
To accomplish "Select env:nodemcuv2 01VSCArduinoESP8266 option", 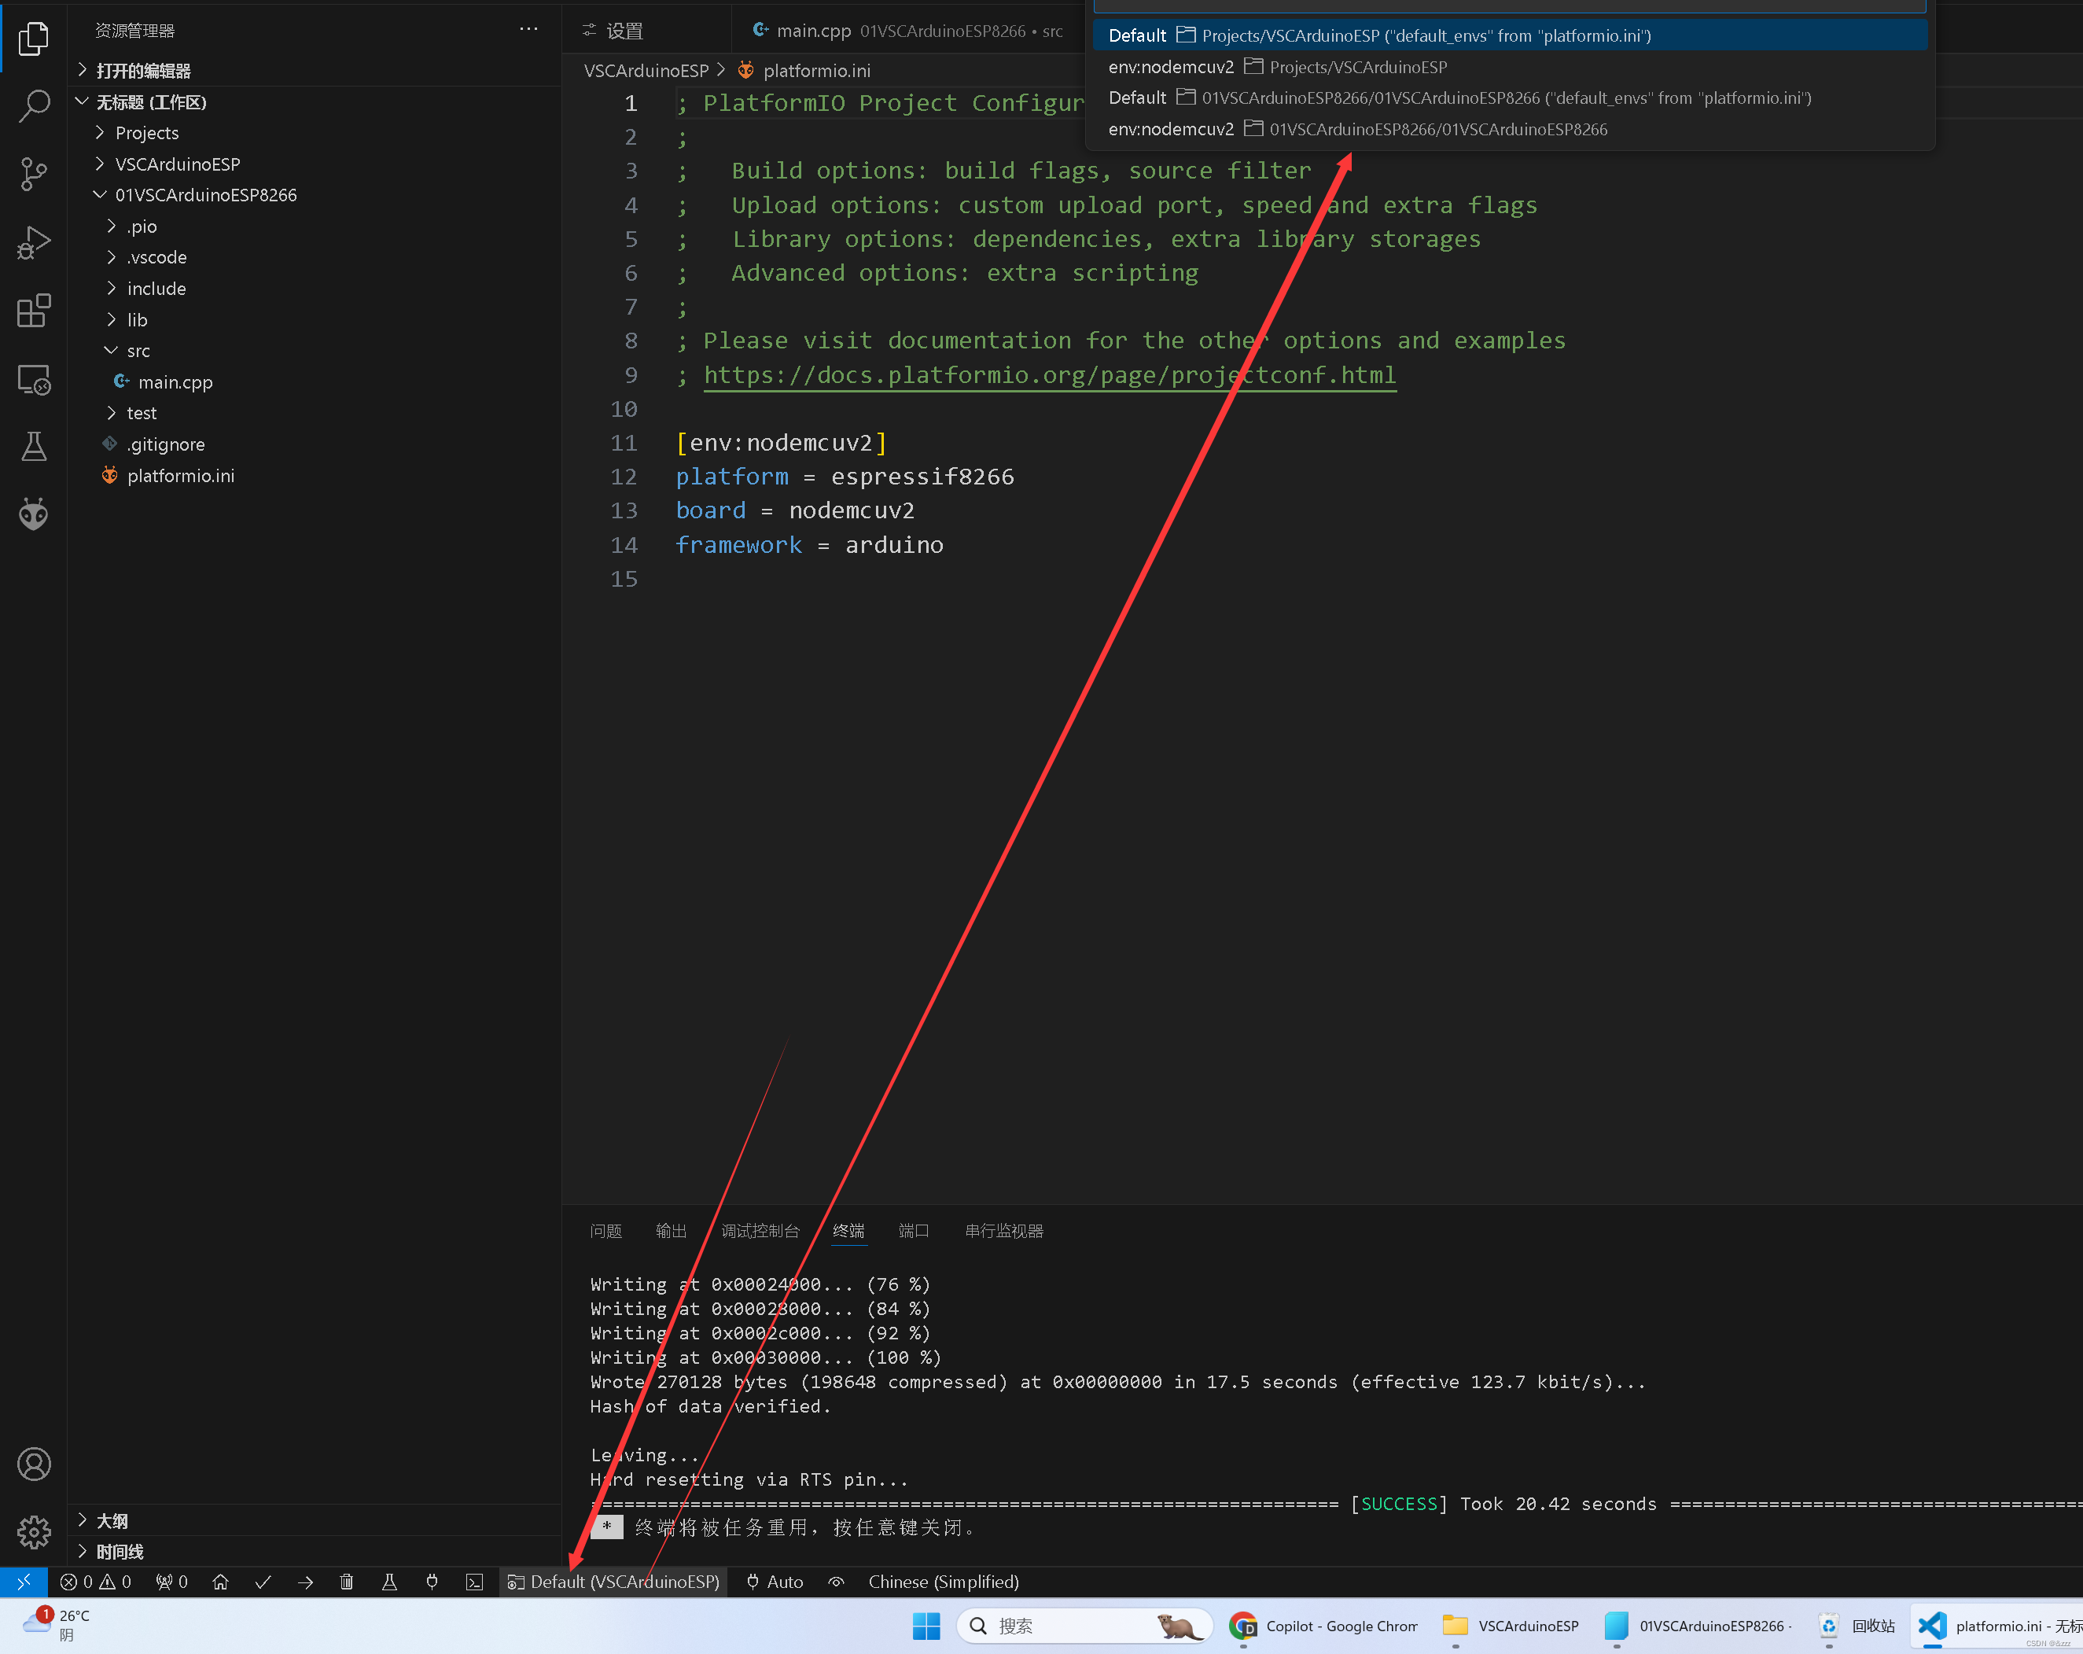I will (1510, 130).
